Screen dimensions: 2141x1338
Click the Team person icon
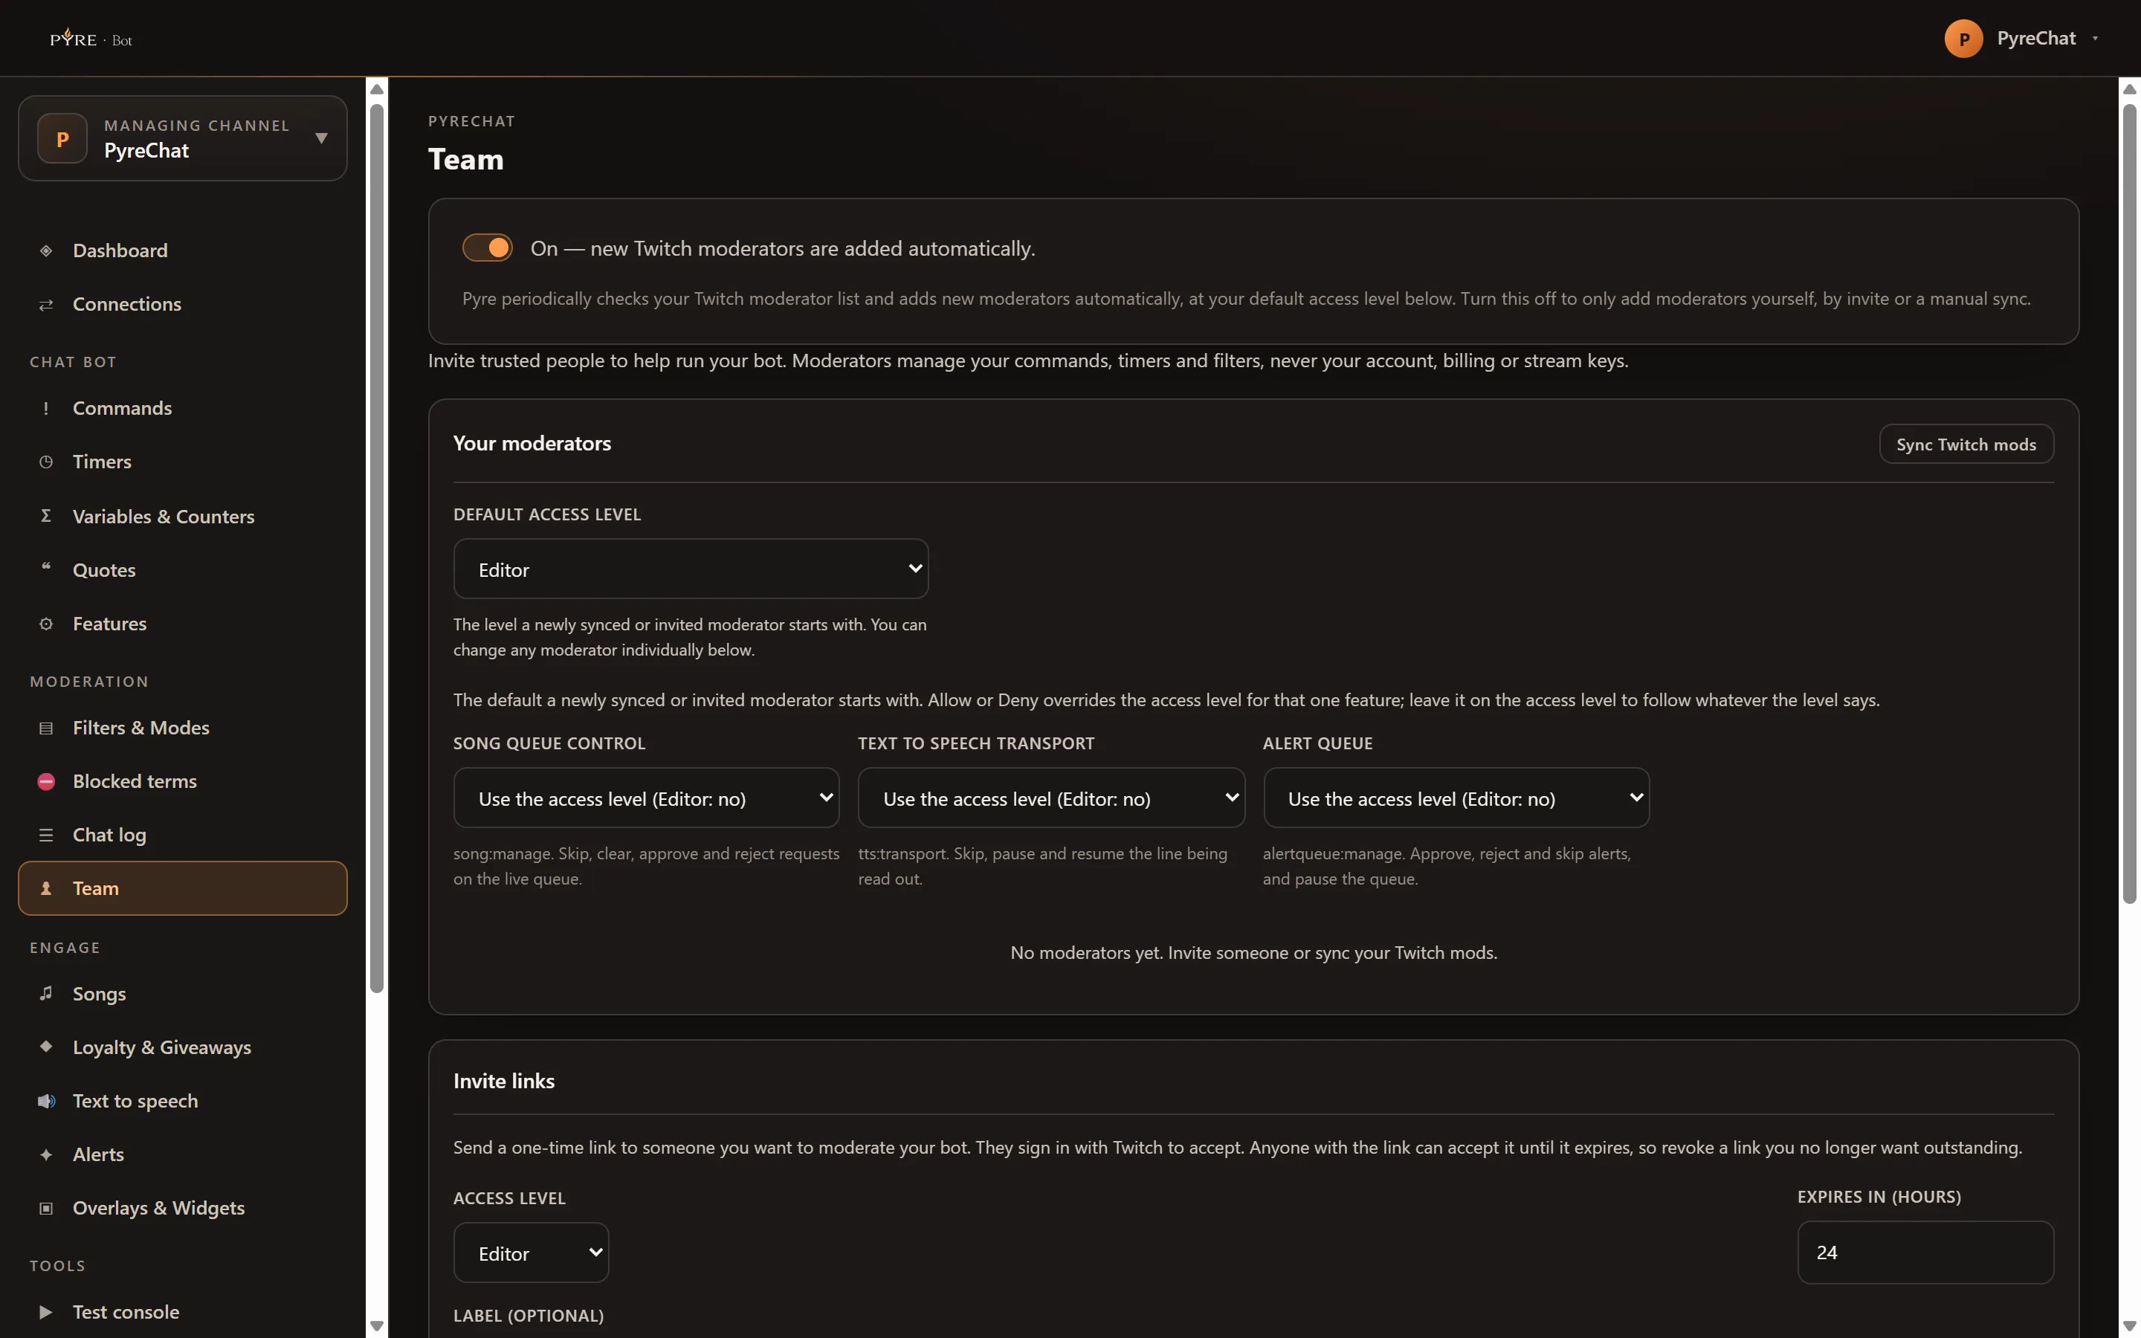tap(46, 888)
